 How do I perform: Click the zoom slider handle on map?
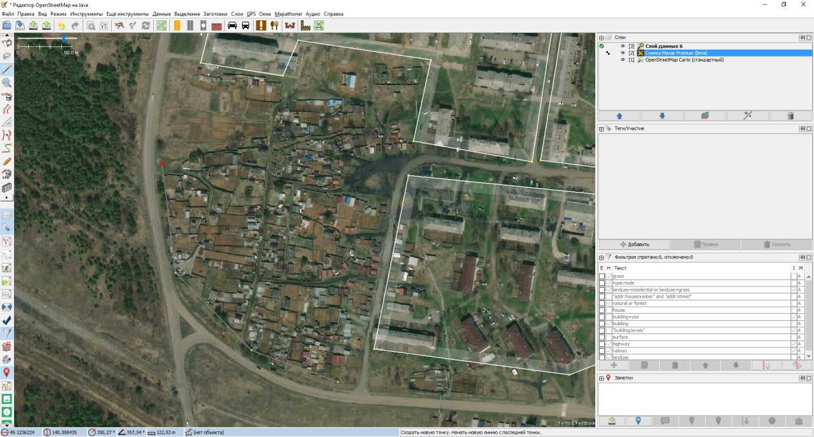(64, 39)
